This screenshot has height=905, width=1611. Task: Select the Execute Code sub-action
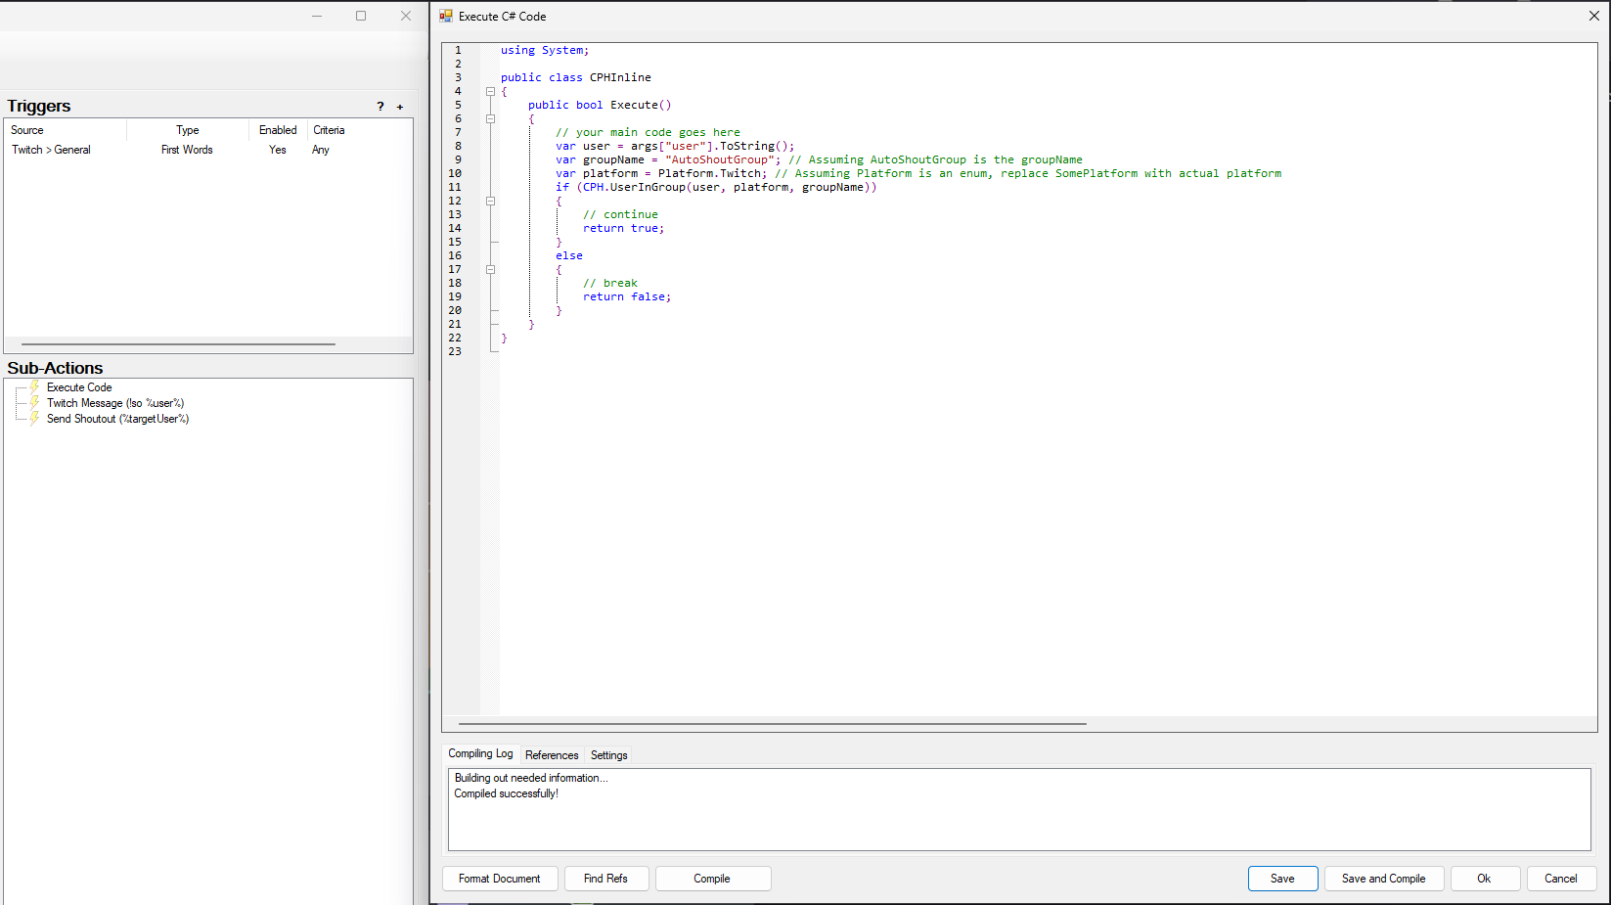click(x=79, y=387)
